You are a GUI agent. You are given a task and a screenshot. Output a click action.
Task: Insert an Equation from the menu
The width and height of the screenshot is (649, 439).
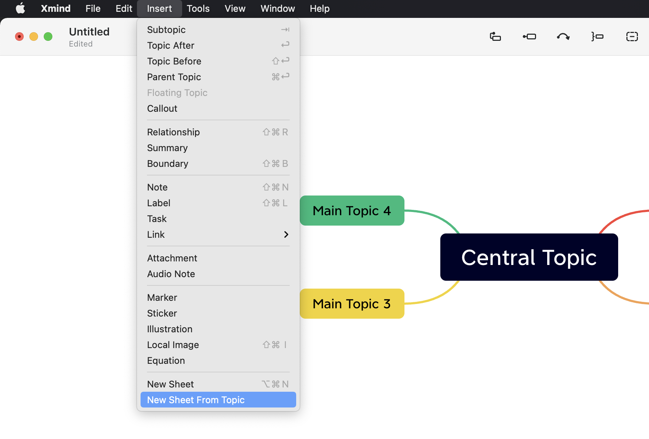(218, 361)
